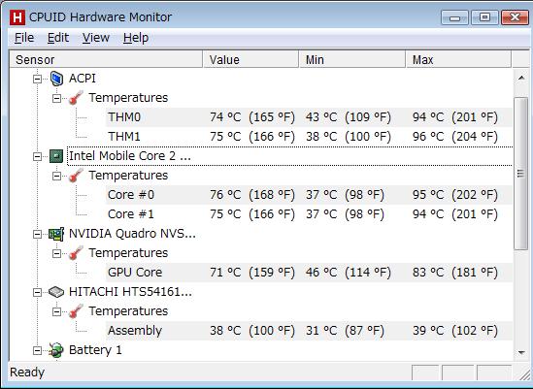Click Core #0 current value 76 °C
This screenshot has width=533, height=389.
[252, 195]
